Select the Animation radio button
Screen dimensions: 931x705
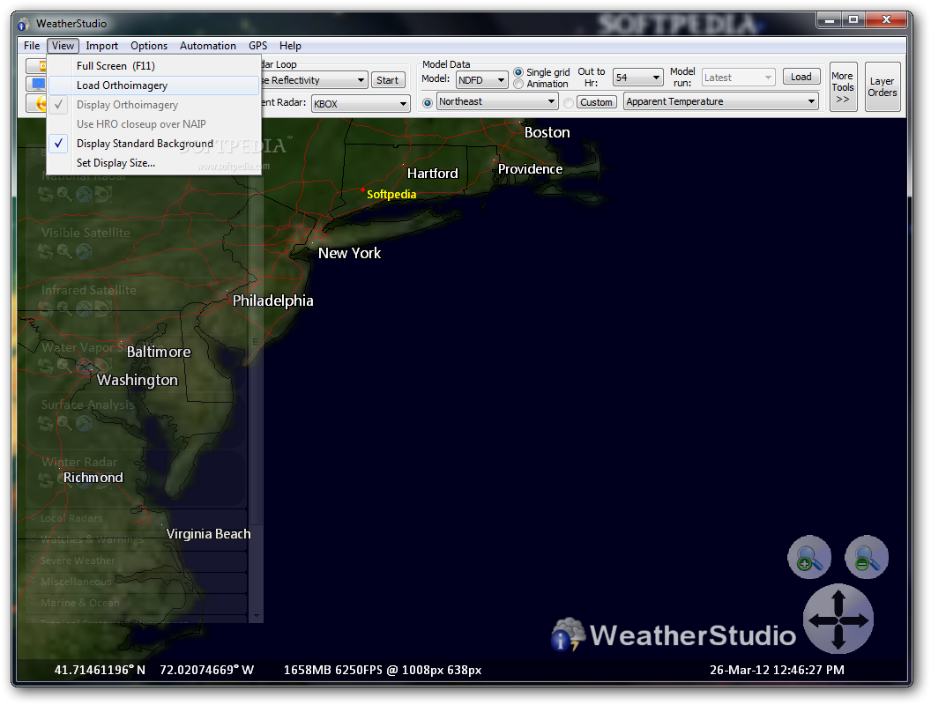pyautogui.click(x=518, y=85)
